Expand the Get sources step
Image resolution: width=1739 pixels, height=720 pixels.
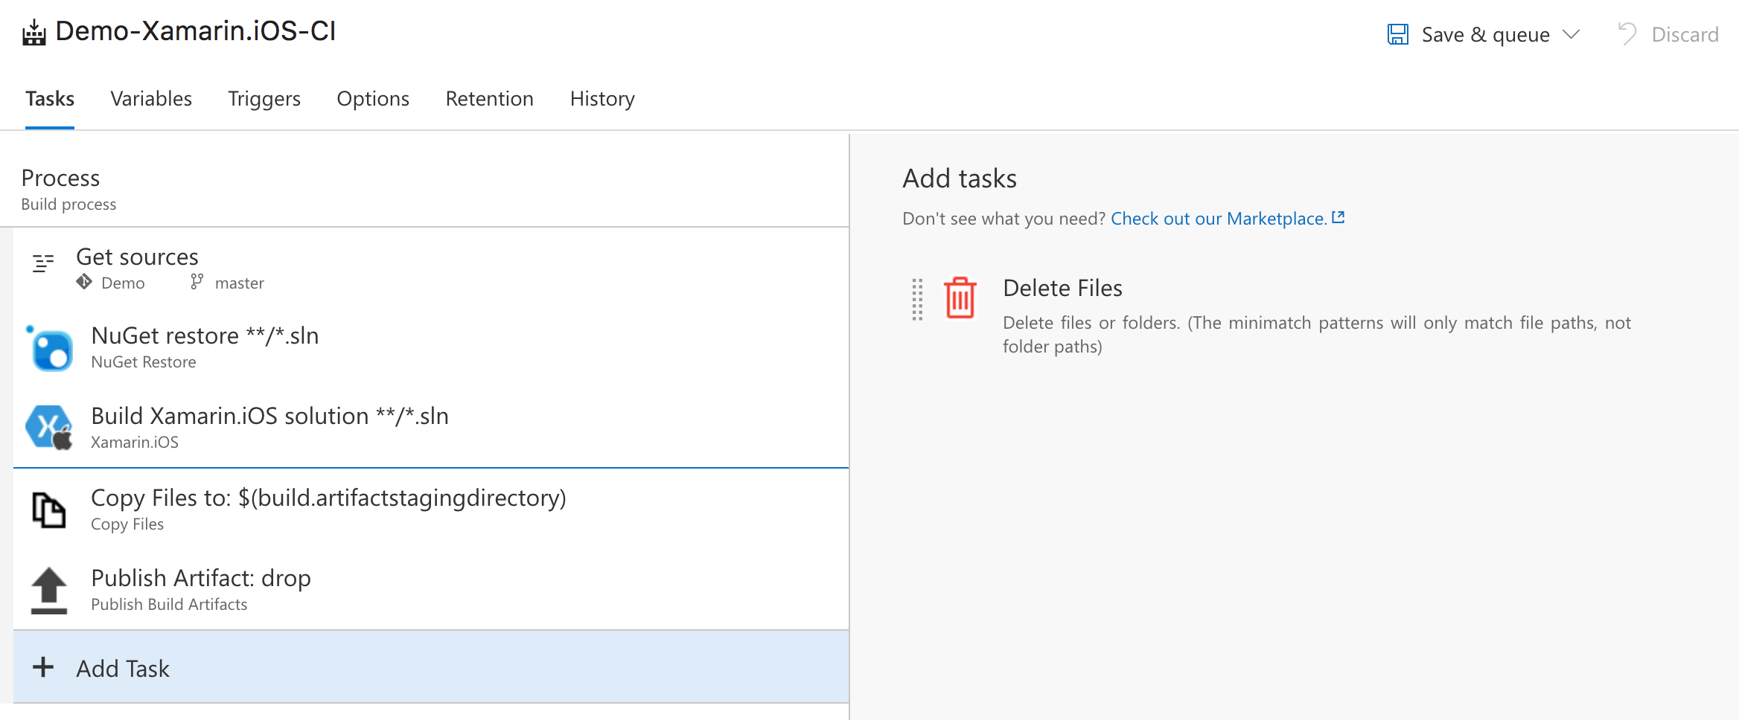pyautogui.click(x=136, y=257)
